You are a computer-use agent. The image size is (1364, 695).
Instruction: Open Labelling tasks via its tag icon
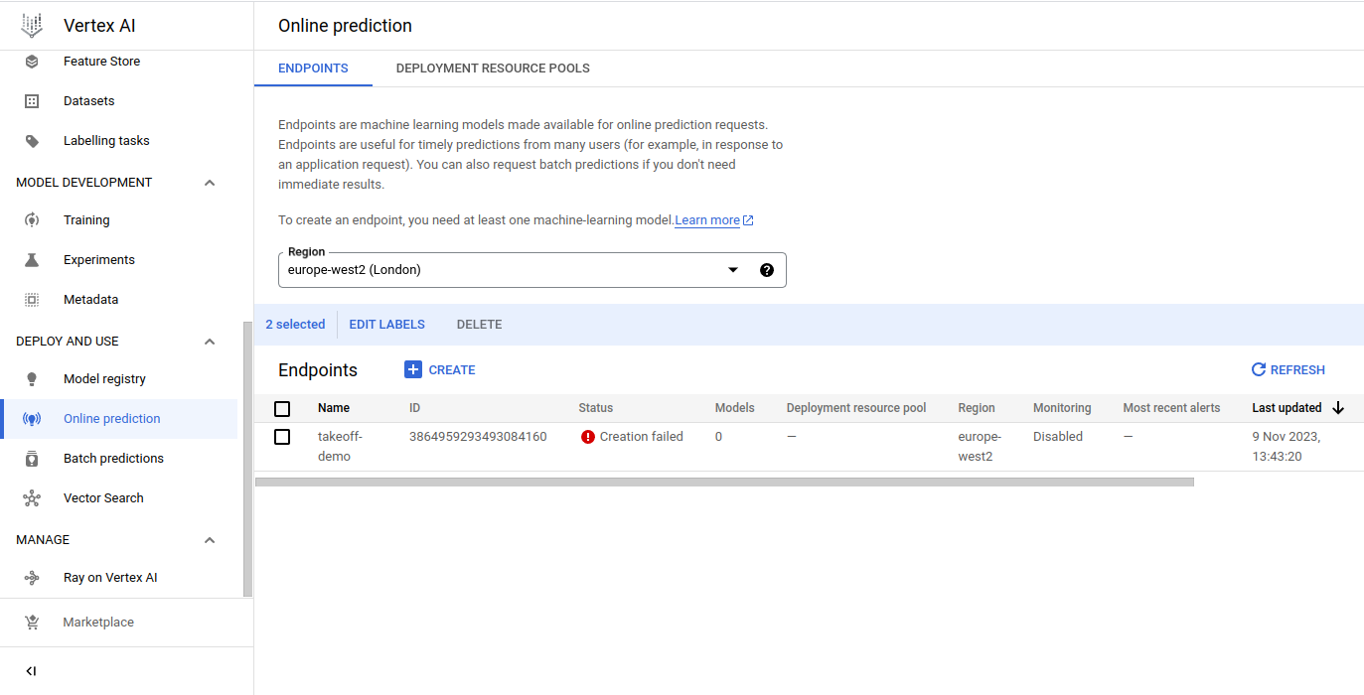pyautogui.click(x=32, y=141)
